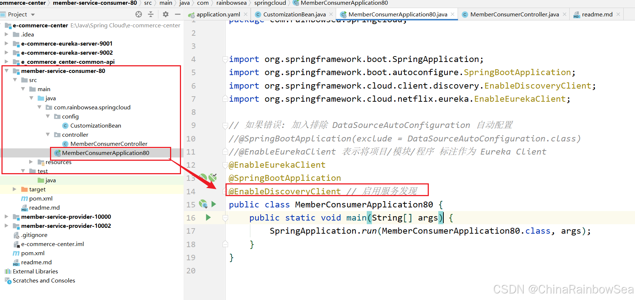Click the main breadcrumb segment

166,3
